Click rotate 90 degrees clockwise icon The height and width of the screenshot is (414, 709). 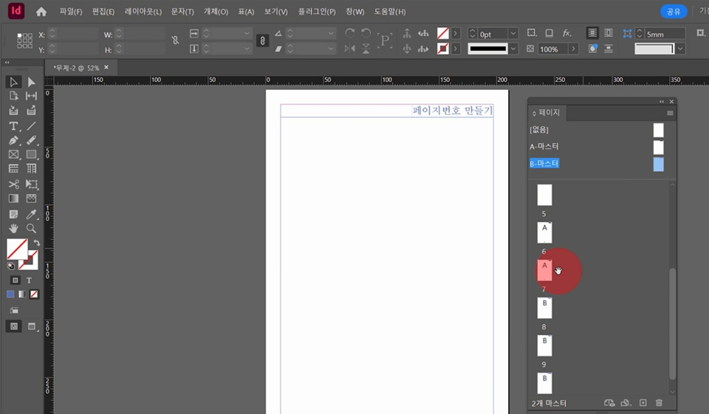(349, 33)
